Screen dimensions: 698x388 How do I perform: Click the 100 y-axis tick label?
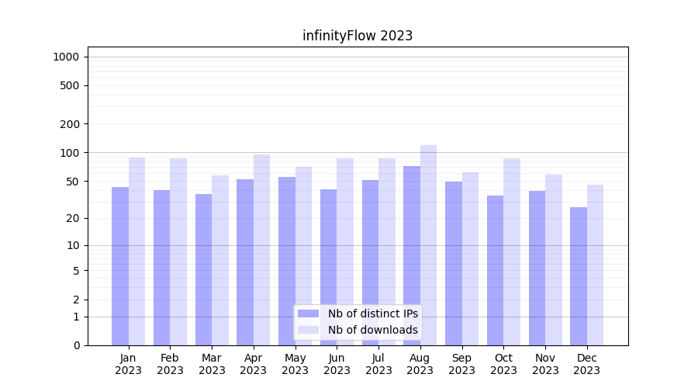tap(69, 153)
